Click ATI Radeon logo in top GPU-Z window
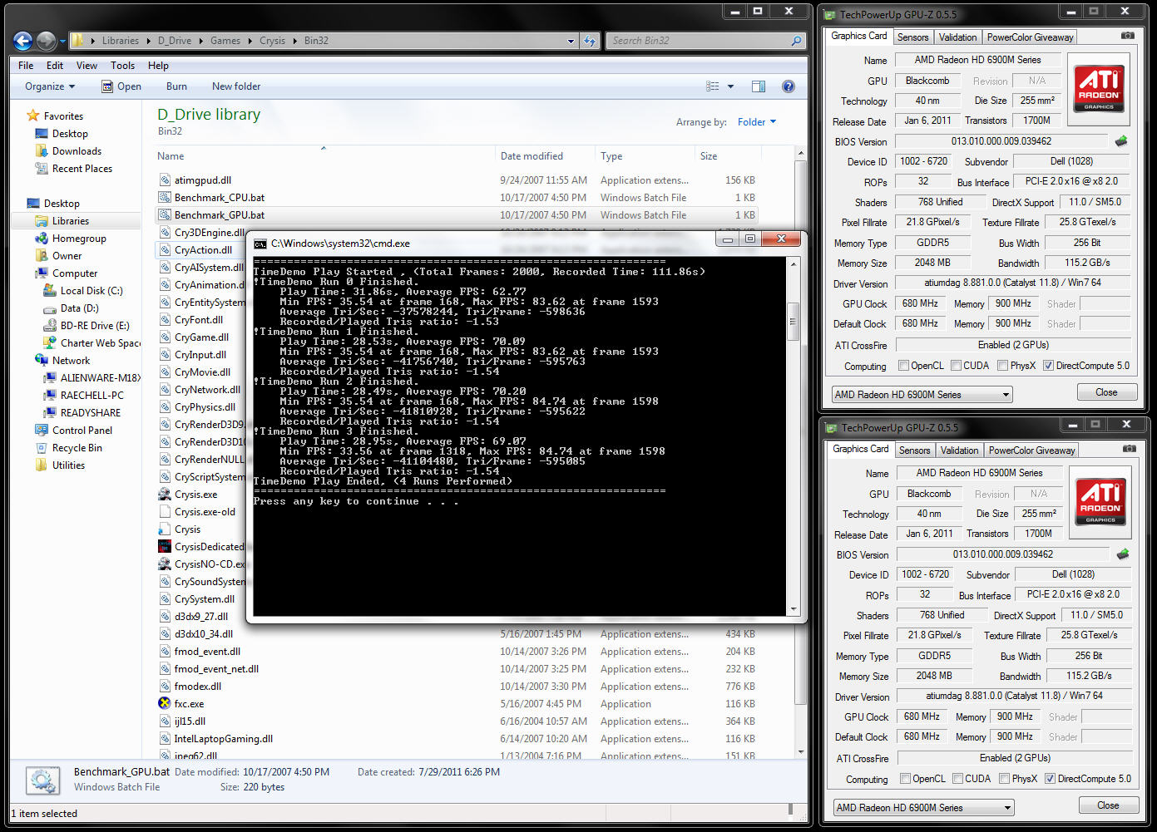1157x832 pixels. tap(1099, 89)
